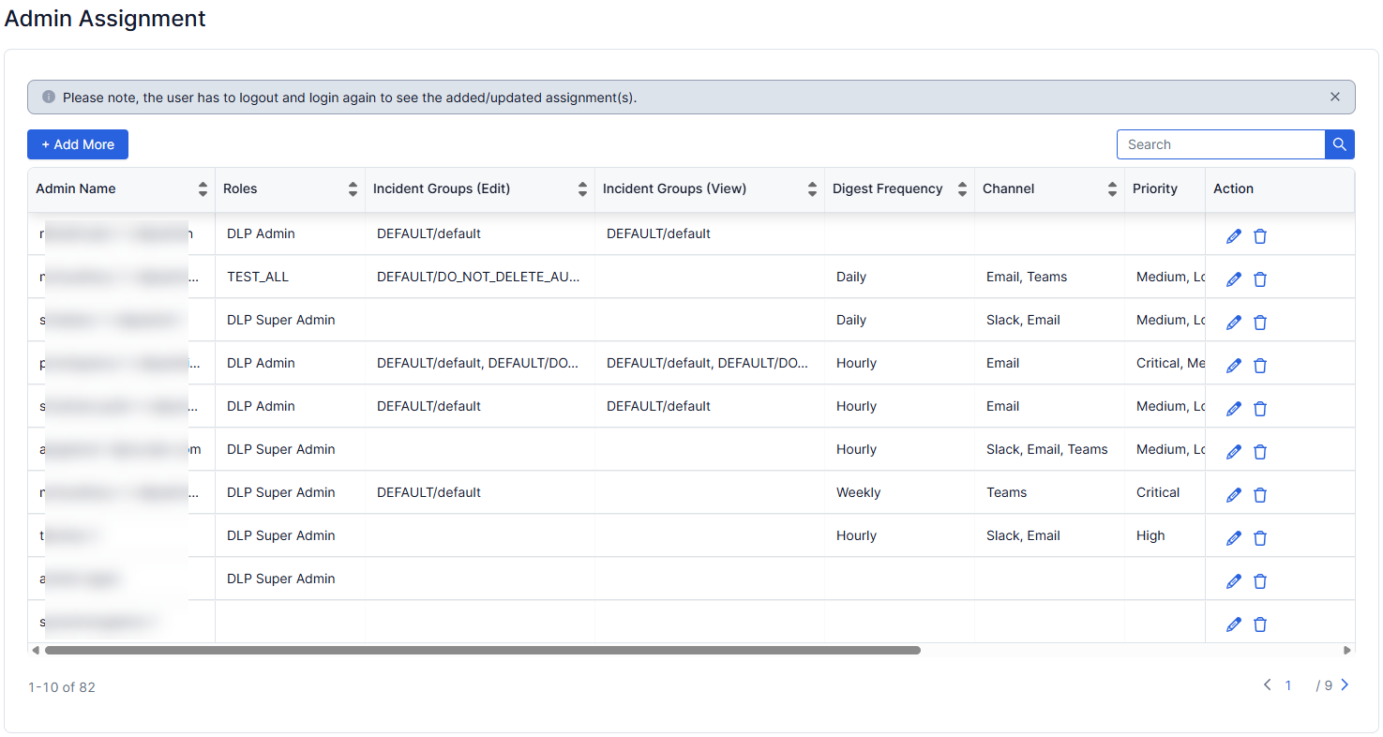The width and height of the screenshot is (1383, 737).
Task: Go to next page of results
Action: [x=1345, y=685]
